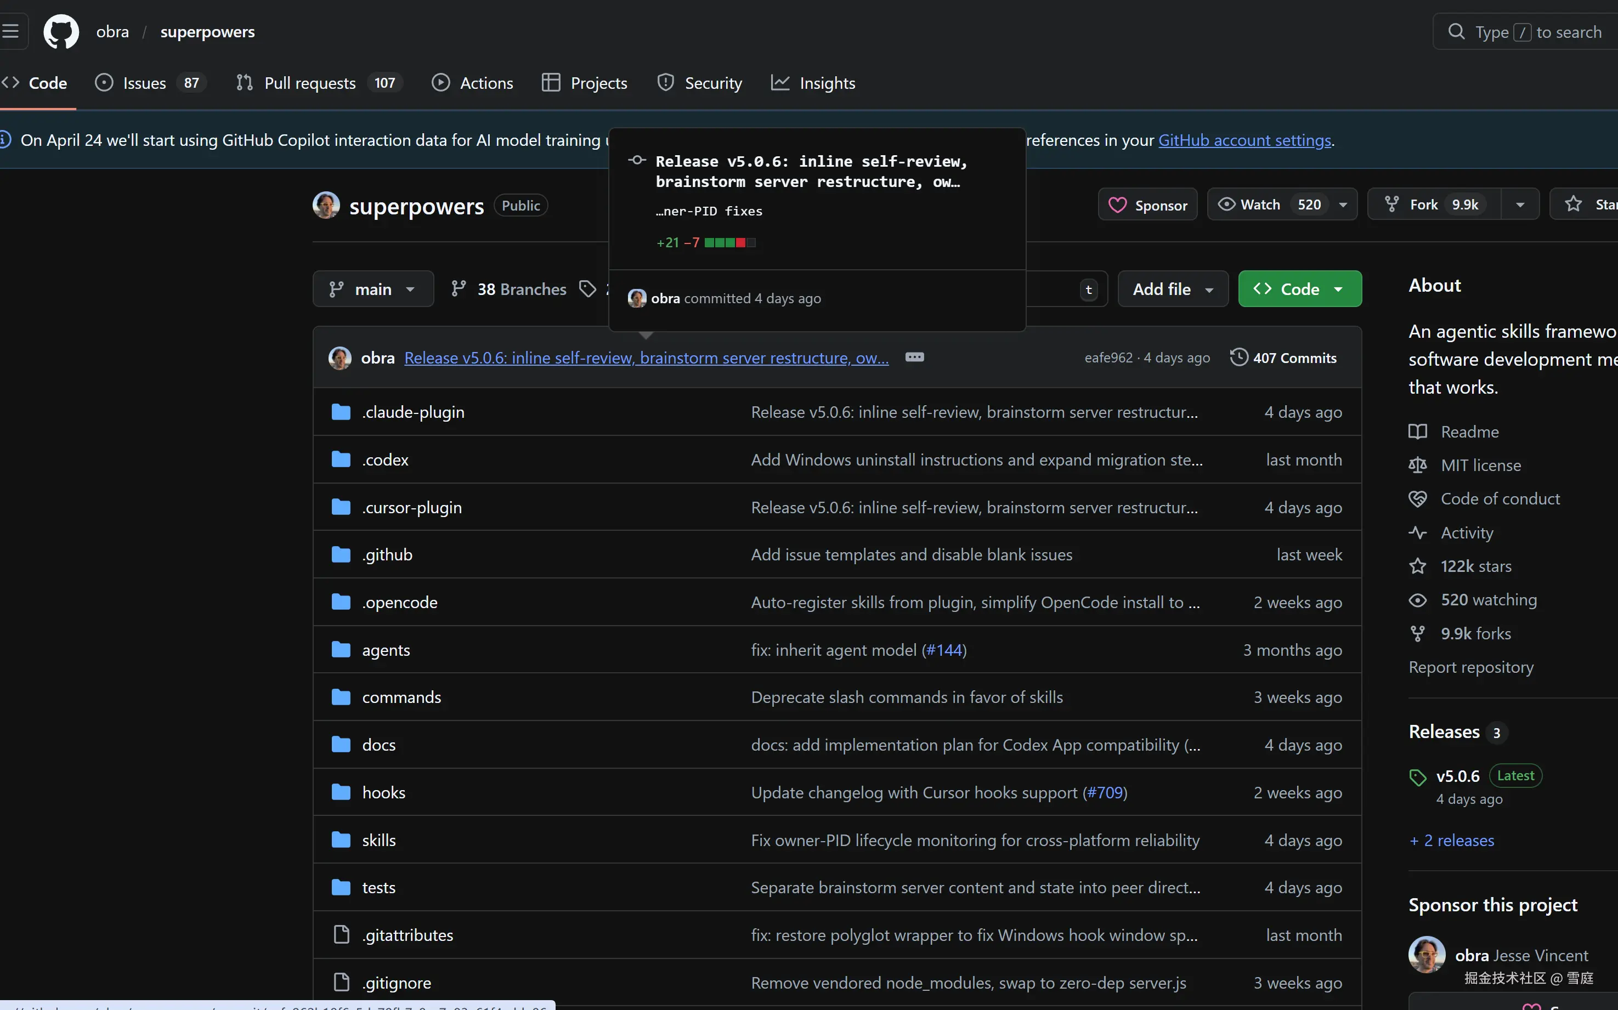
Task: Click the tags icon beside Branches
Action: 588,288
